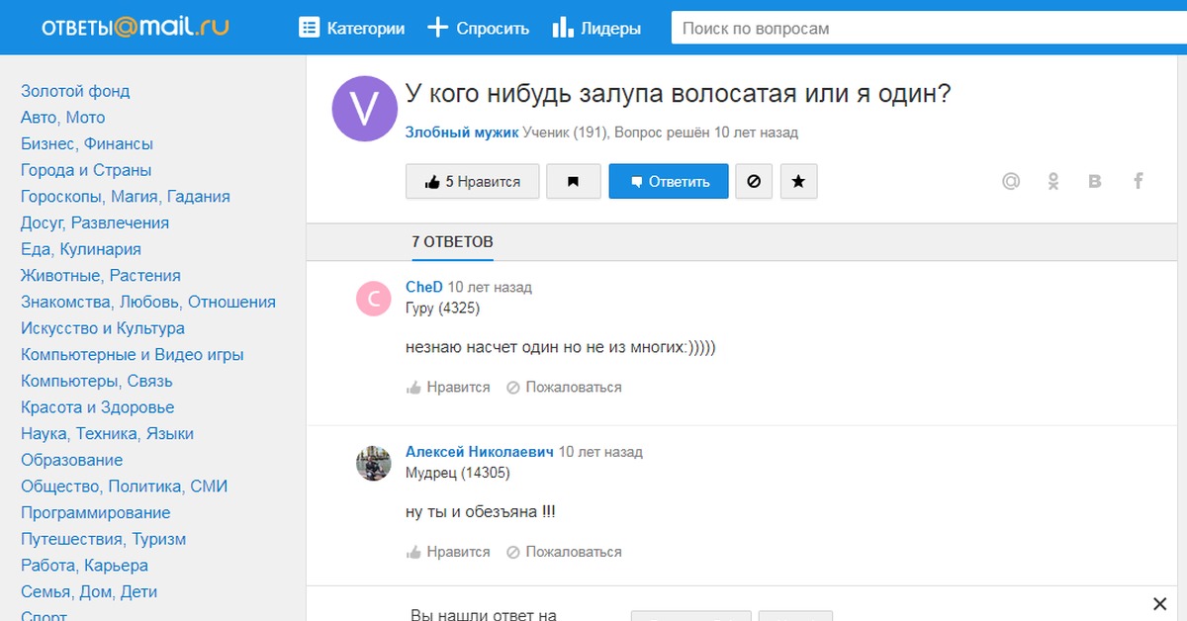Share via the Odnoklassniki icon
1187x621 pixels.
[1053, 181]
